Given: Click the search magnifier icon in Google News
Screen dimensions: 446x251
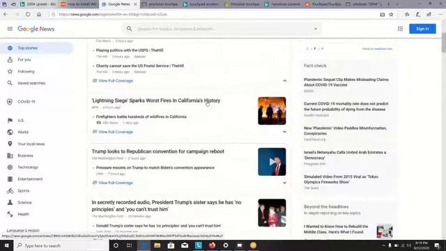Looking at the screenshot, I should click(129, 29).
